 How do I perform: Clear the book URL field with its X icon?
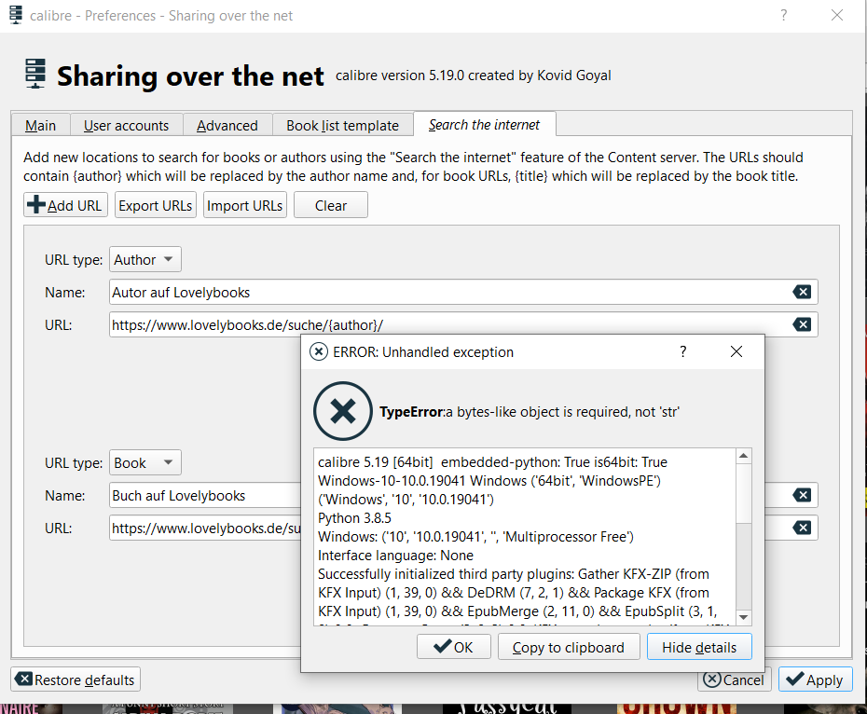802,528
